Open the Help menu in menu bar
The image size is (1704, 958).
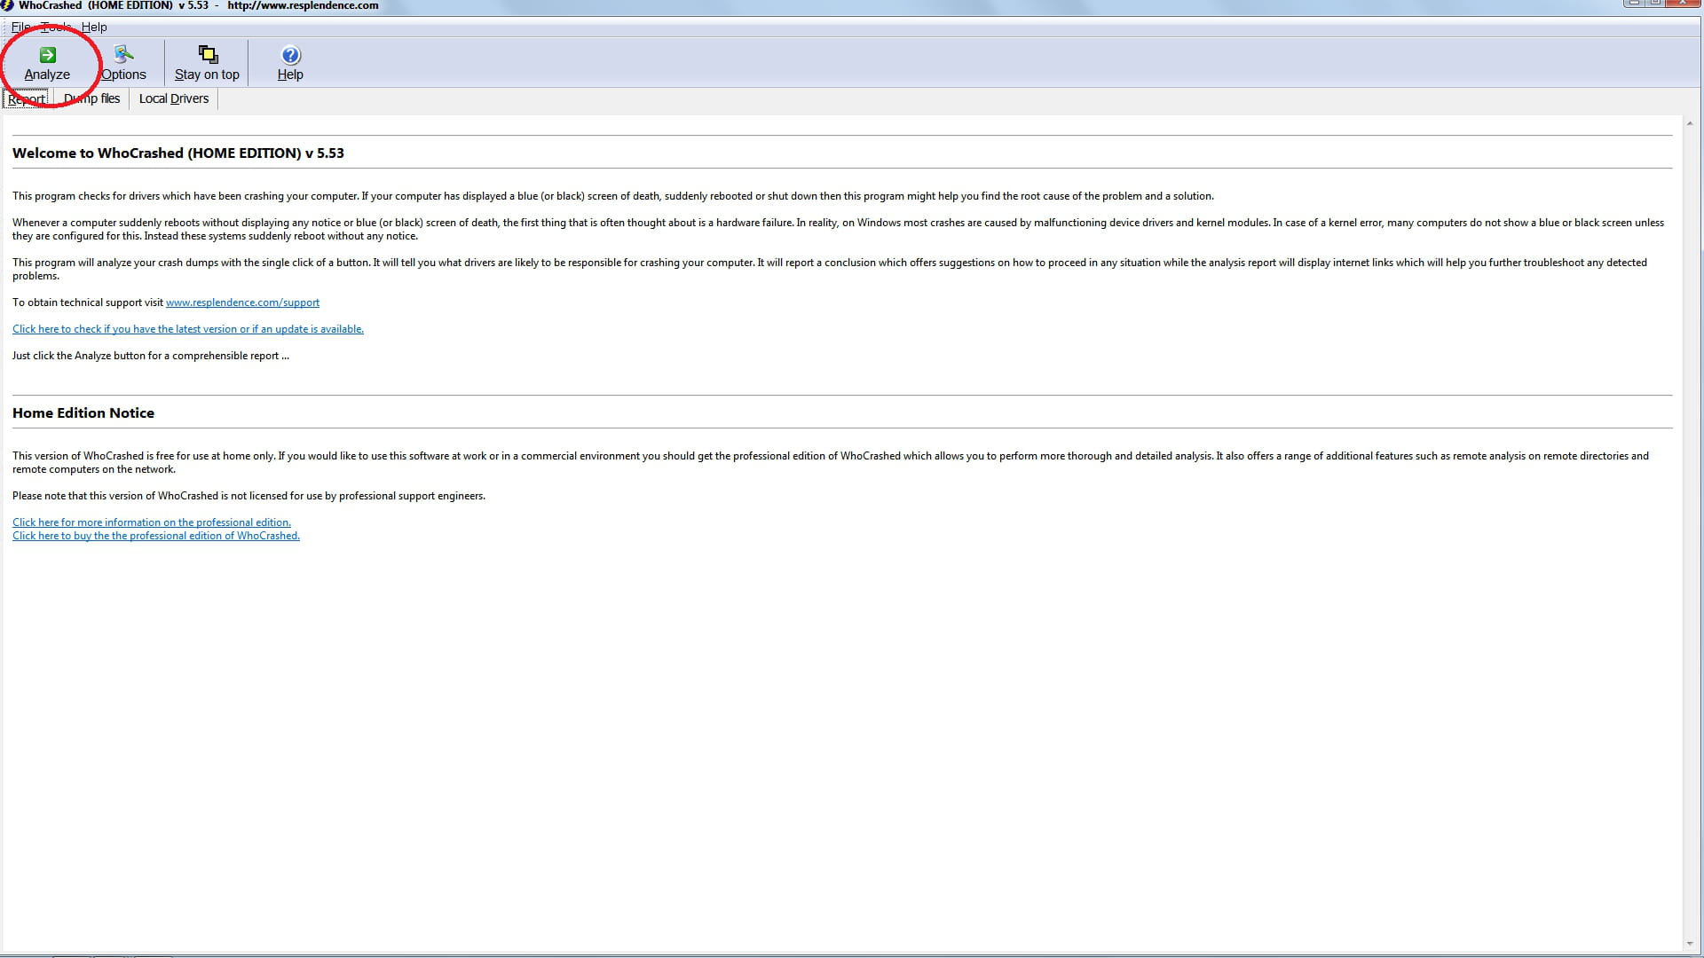tap(94, 27)
